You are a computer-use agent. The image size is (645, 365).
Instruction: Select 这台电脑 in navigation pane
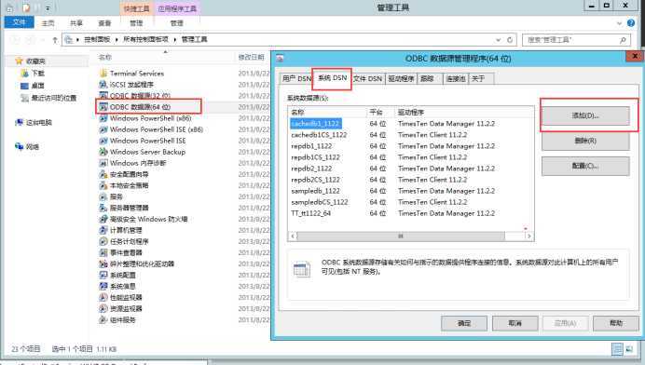click(x=34, y=123)
